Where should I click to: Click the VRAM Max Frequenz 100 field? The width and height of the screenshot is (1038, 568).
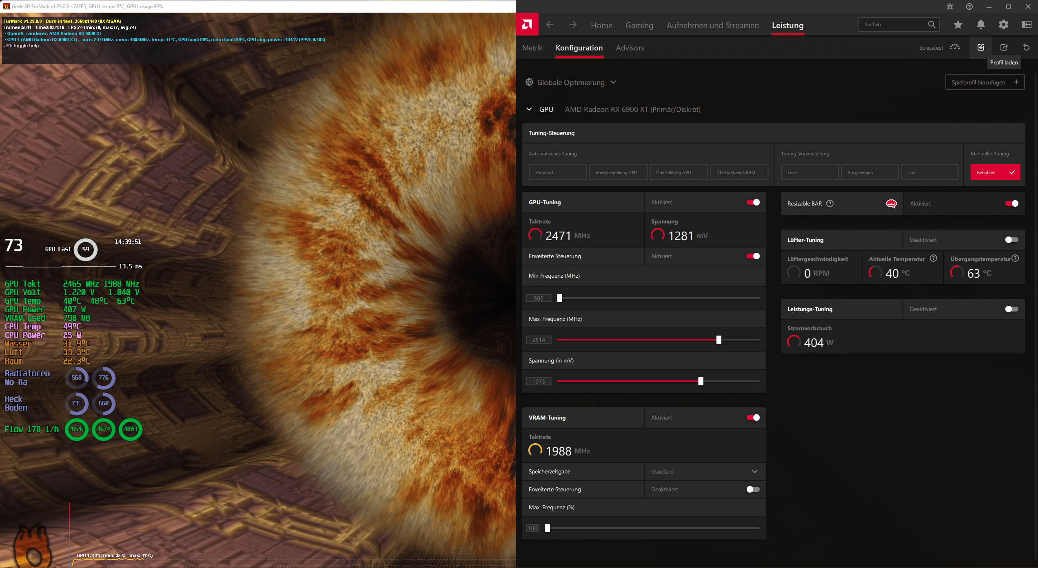click(533, 528)
